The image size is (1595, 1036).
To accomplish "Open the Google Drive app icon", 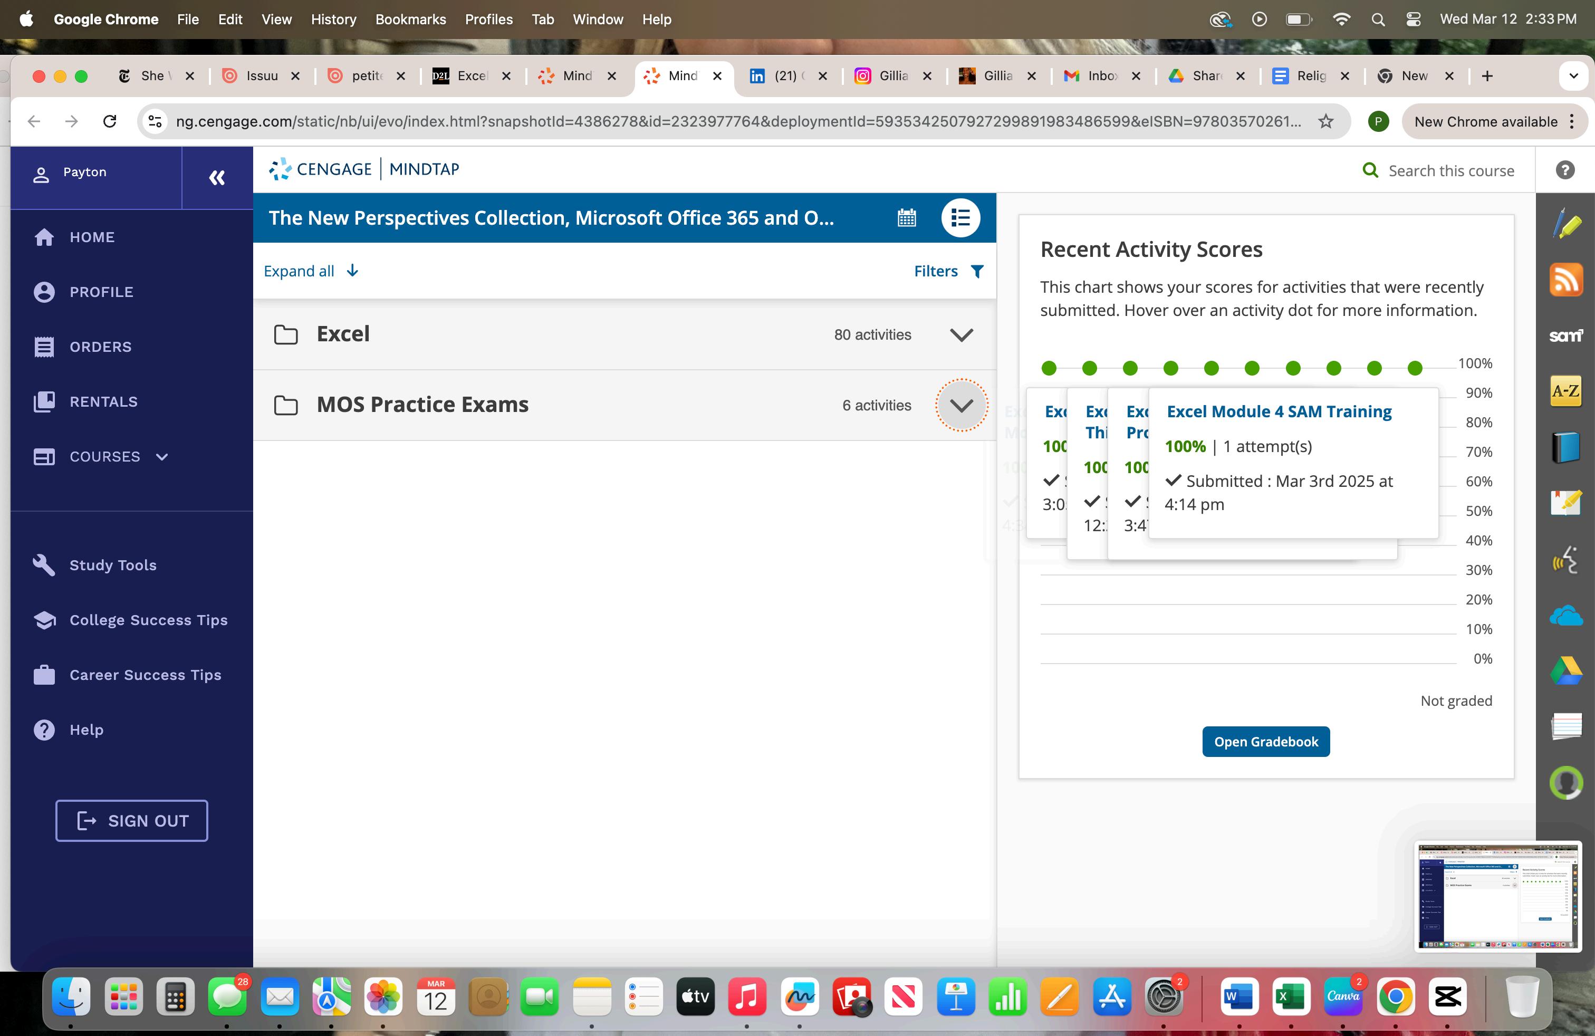I will pyautogui.click(x=1566, y=670).
